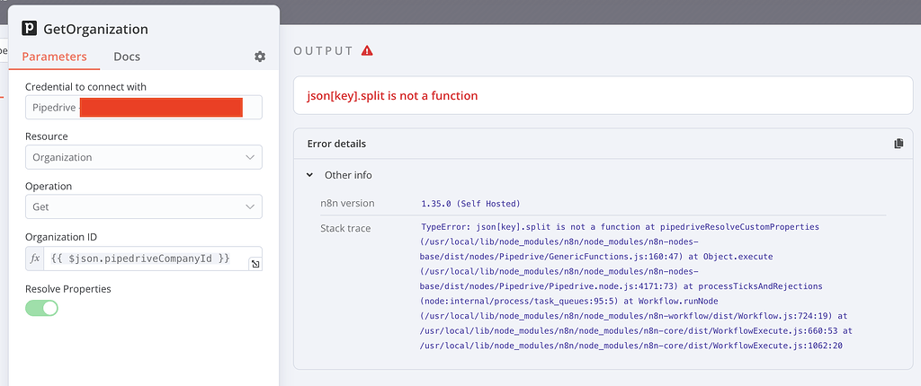Screen dimensions: 921x386
Task: Open the expression editor expand icon
Action: click(x=255, y=264)
